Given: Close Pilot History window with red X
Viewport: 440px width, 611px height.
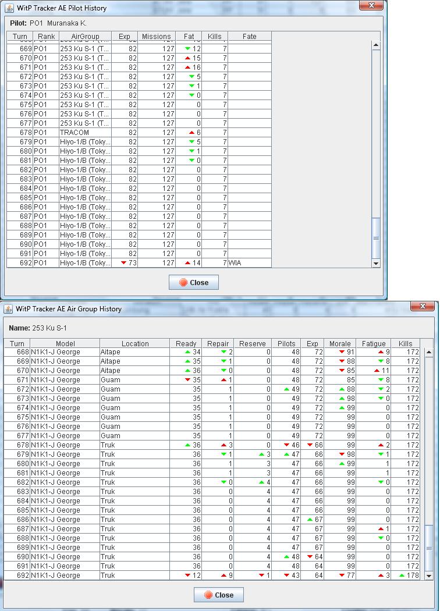Looking at the screenshot, I should click(371, 5).
